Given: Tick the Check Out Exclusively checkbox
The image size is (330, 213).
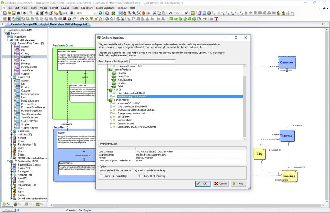Looking at the screenshot, I should [140, 176].
